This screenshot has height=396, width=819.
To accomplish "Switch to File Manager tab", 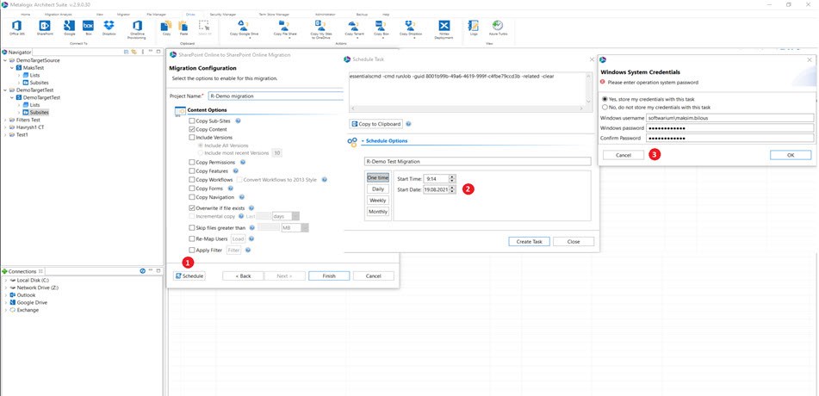I will pos(156,14).
